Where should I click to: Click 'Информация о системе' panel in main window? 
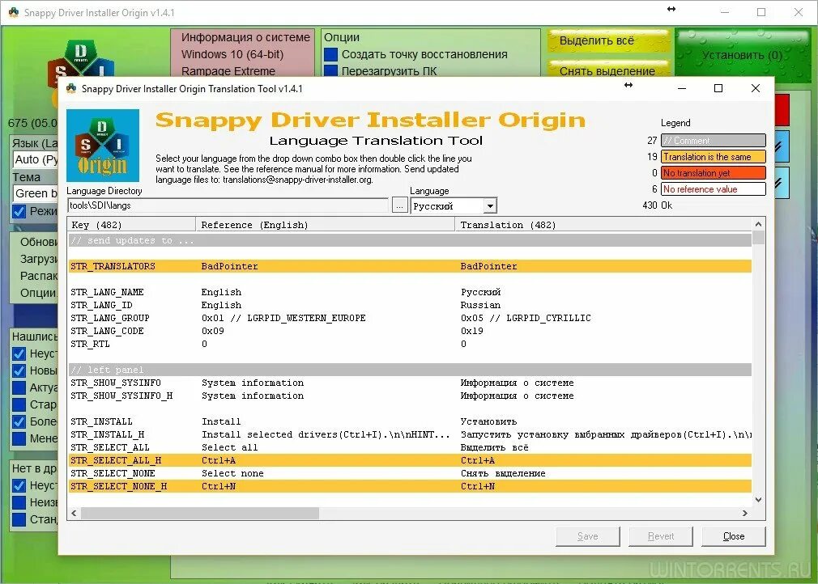(x=243, y=53)
